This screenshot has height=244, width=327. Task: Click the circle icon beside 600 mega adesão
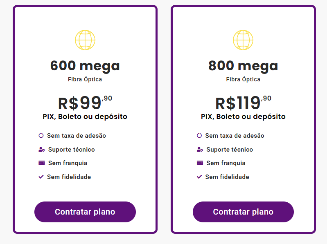click(41, 136)
